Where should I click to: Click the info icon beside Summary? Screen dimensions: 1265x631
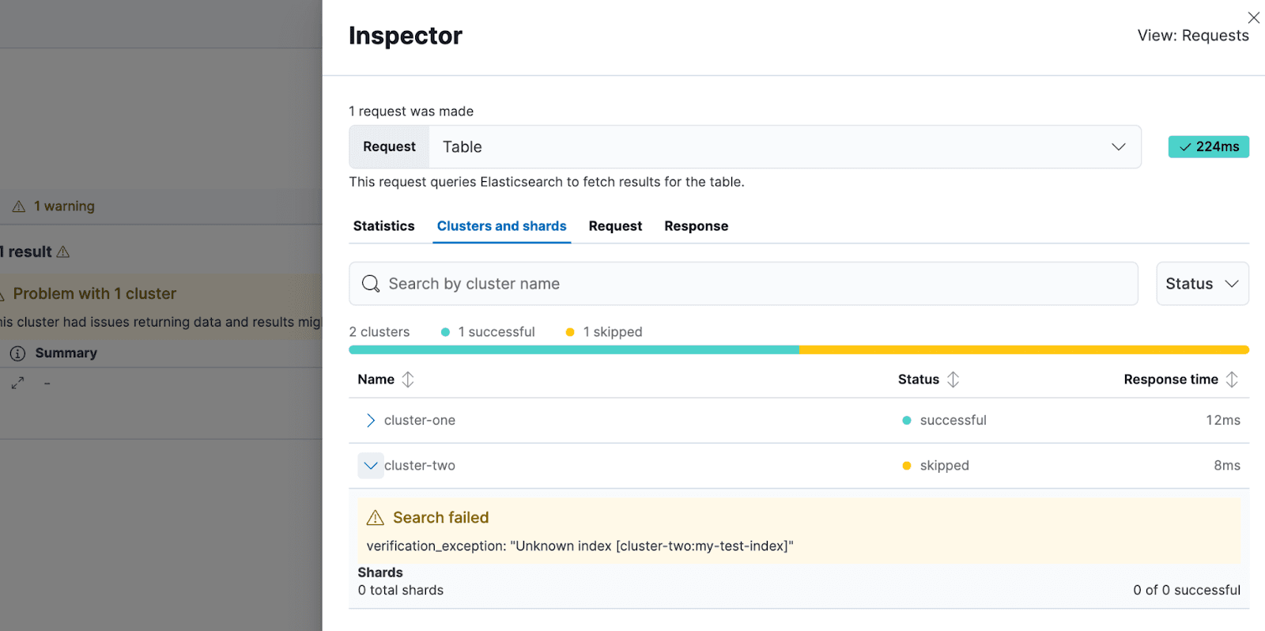click(17, 353)
